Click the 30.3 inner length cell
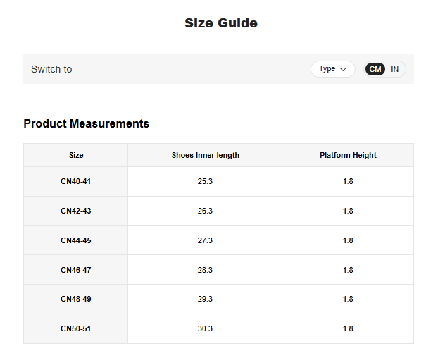Image resolution: width=426 pixels, height=351 pixels. 205,328
